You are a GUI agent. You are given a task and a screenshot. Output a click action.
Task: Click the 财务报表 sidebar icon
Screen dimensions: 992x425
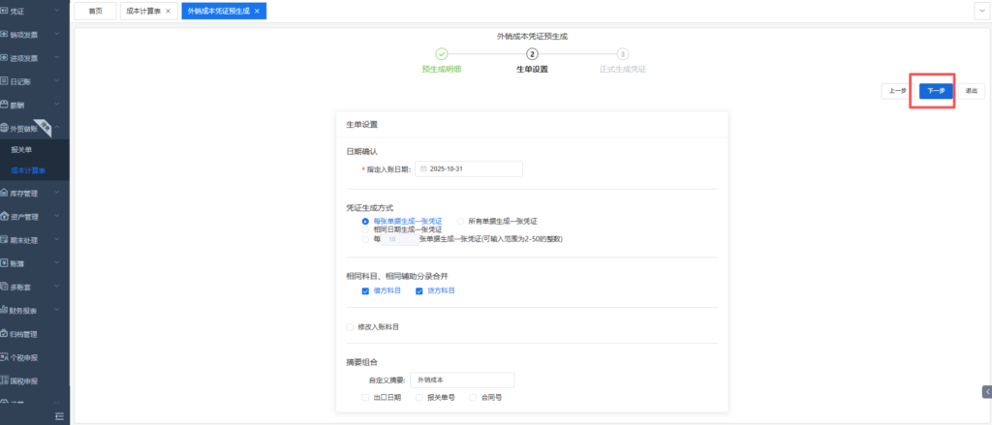(x=5, y=311)
